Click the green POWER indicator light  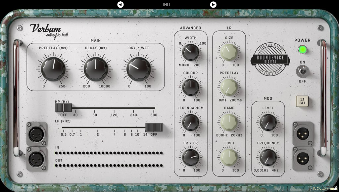(302, 50)
